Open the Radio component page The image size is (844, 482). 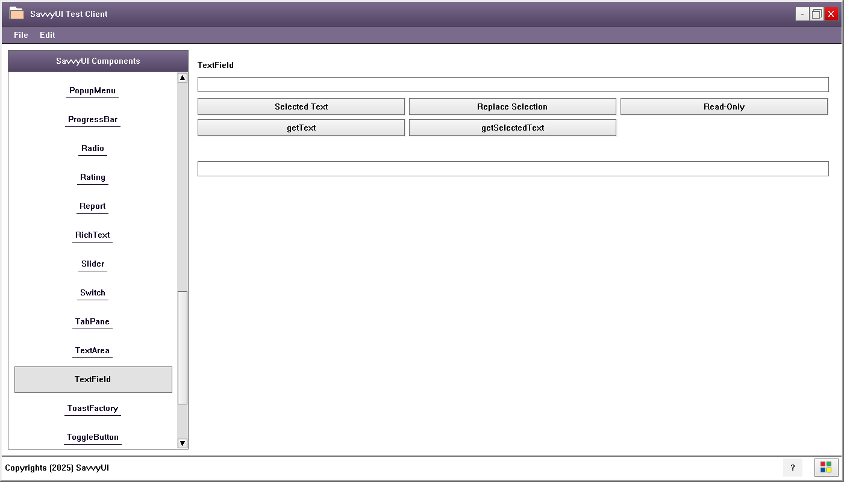[x=92, y=149]
